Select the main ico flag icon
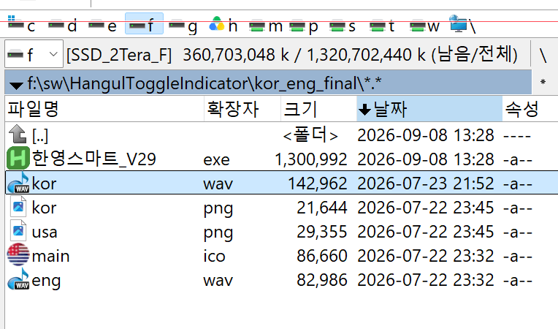 pyautogui.click(x=18, y=255)
